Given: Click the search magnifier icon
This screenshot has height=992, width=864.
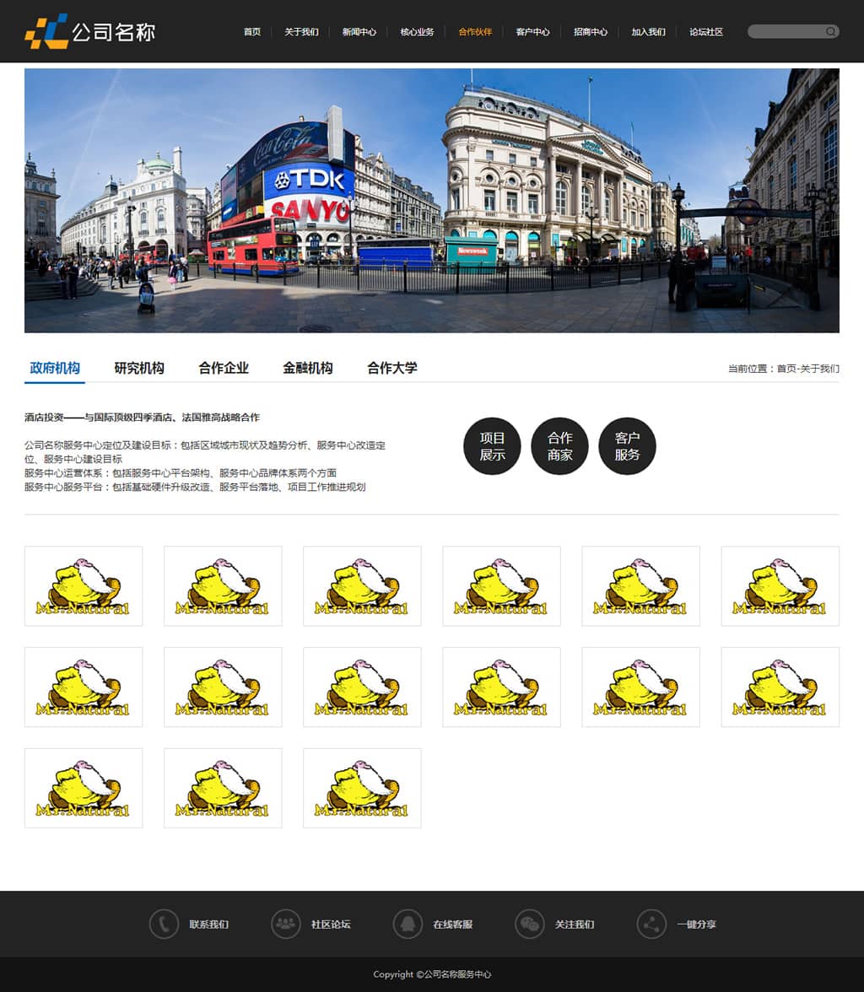Looking at the screenshot, I should [x=830, y=32].
